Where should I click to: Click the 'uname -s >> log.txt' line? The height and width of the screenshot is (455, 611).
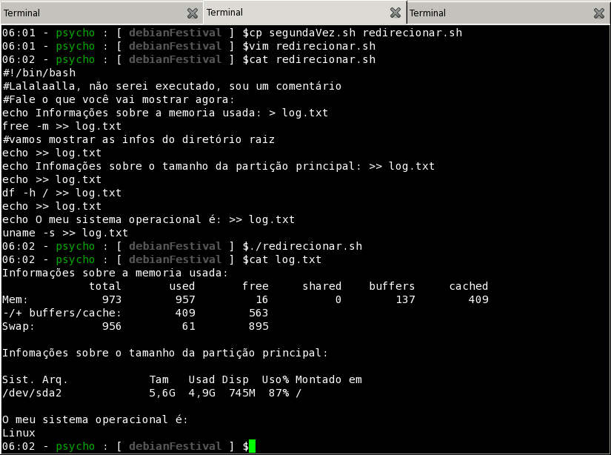pos(65,233)
